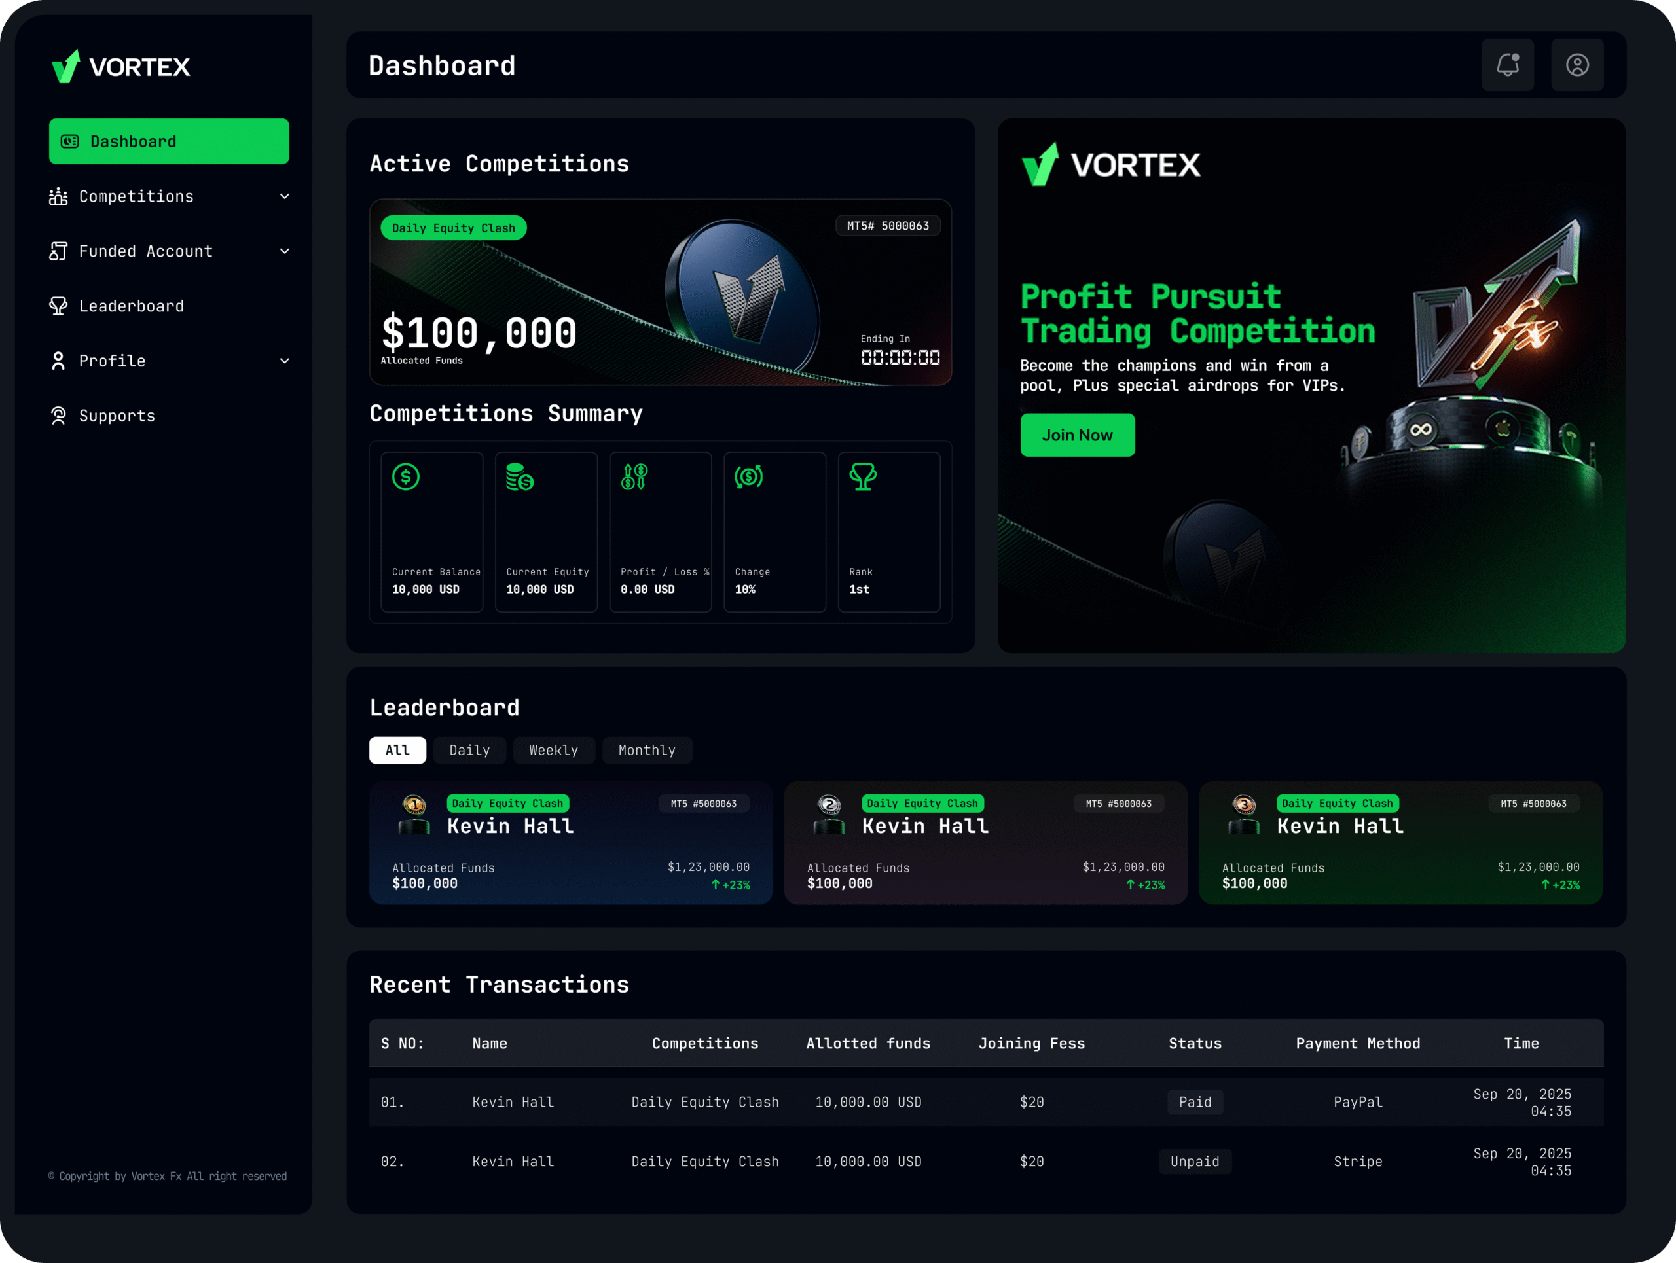The image size is (1676, 1263).
Task: Click the Change percentage icon
Action: pyautogui.click(x=748, y=477)
